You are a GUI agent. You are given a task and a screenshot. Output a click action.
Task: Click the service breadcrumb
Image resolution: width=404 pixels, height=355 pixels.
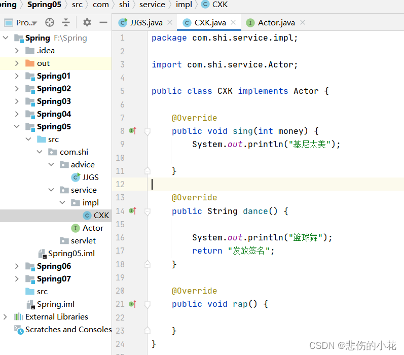[x=152, y=5]
